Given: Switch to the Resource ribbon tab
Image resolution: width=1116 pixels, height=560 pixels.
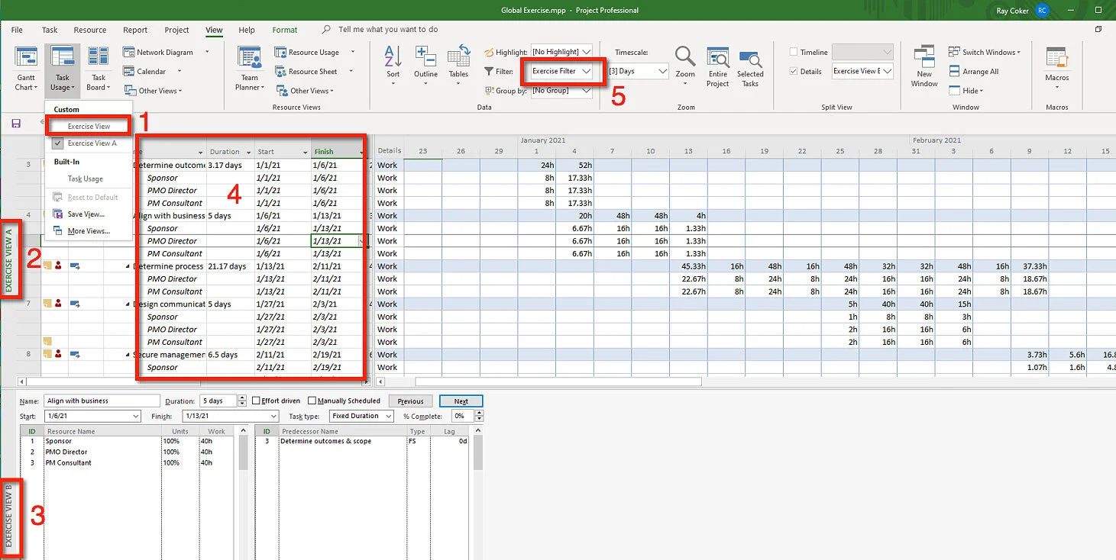Looking at the screenshot, I should pyautogui.click(x=90, y=30).
